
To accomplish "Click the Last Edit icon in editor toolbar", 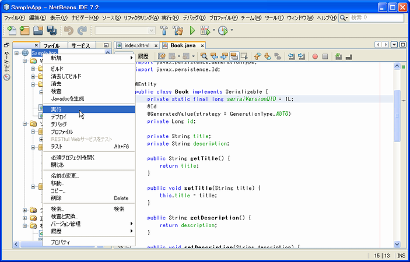I will point(162,56).
